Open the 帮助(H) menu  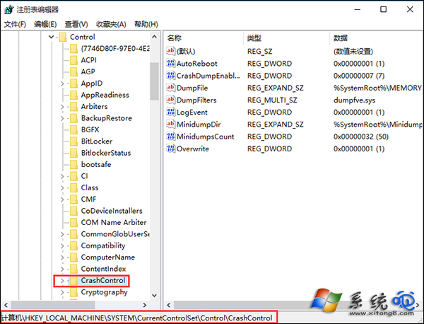pyautogui.click(x=146, y=24)
